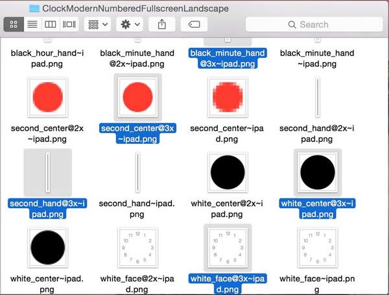Screen dimensions: 389x295
Task: Switch to column view mode
Action: 50,25
